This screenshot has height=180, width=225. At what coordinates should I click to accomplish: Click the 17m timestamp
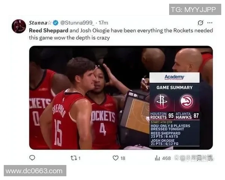(x=103, y=23)
